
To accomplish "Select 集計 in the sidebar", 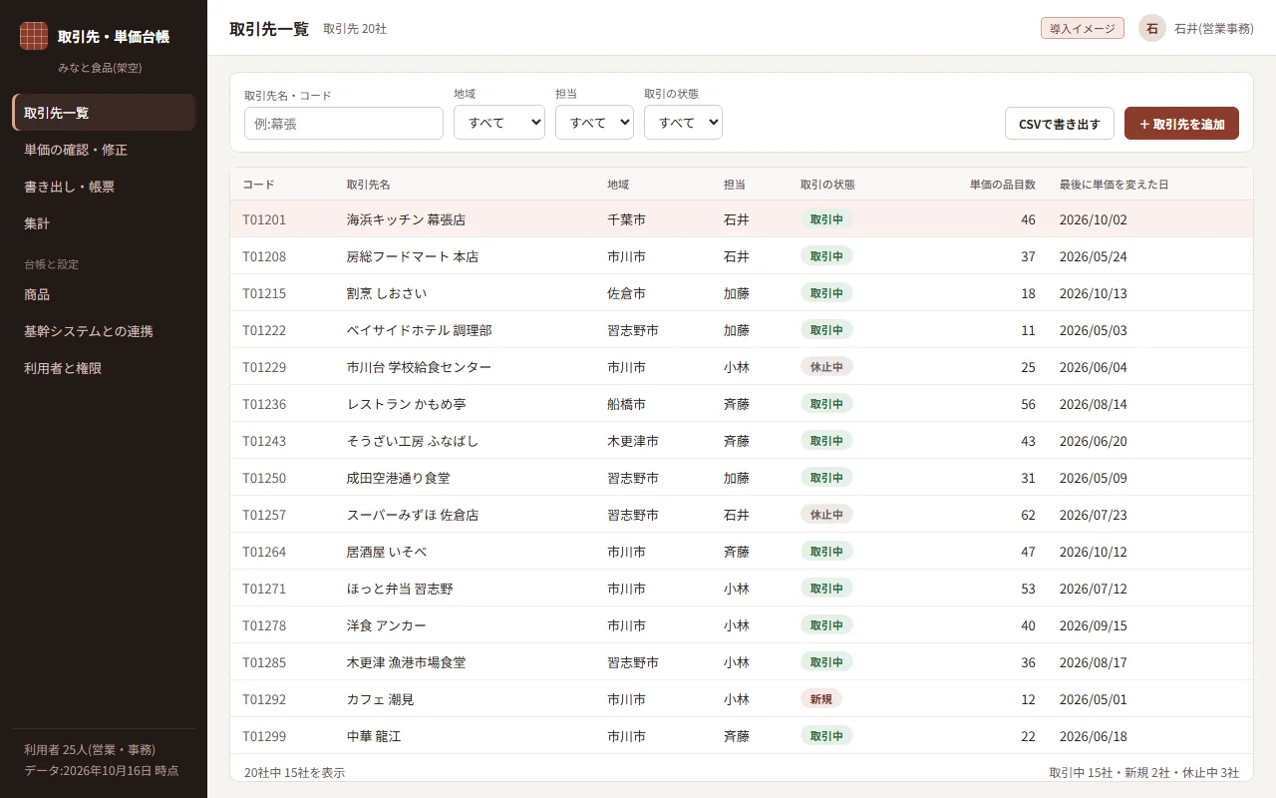I will pyautogui.click(x=104, y=223).
